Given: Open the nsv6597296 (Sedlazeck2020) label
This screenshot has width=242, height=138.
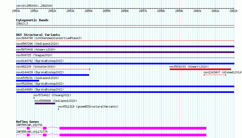Looking at the screenshot, I should (38, 44).
